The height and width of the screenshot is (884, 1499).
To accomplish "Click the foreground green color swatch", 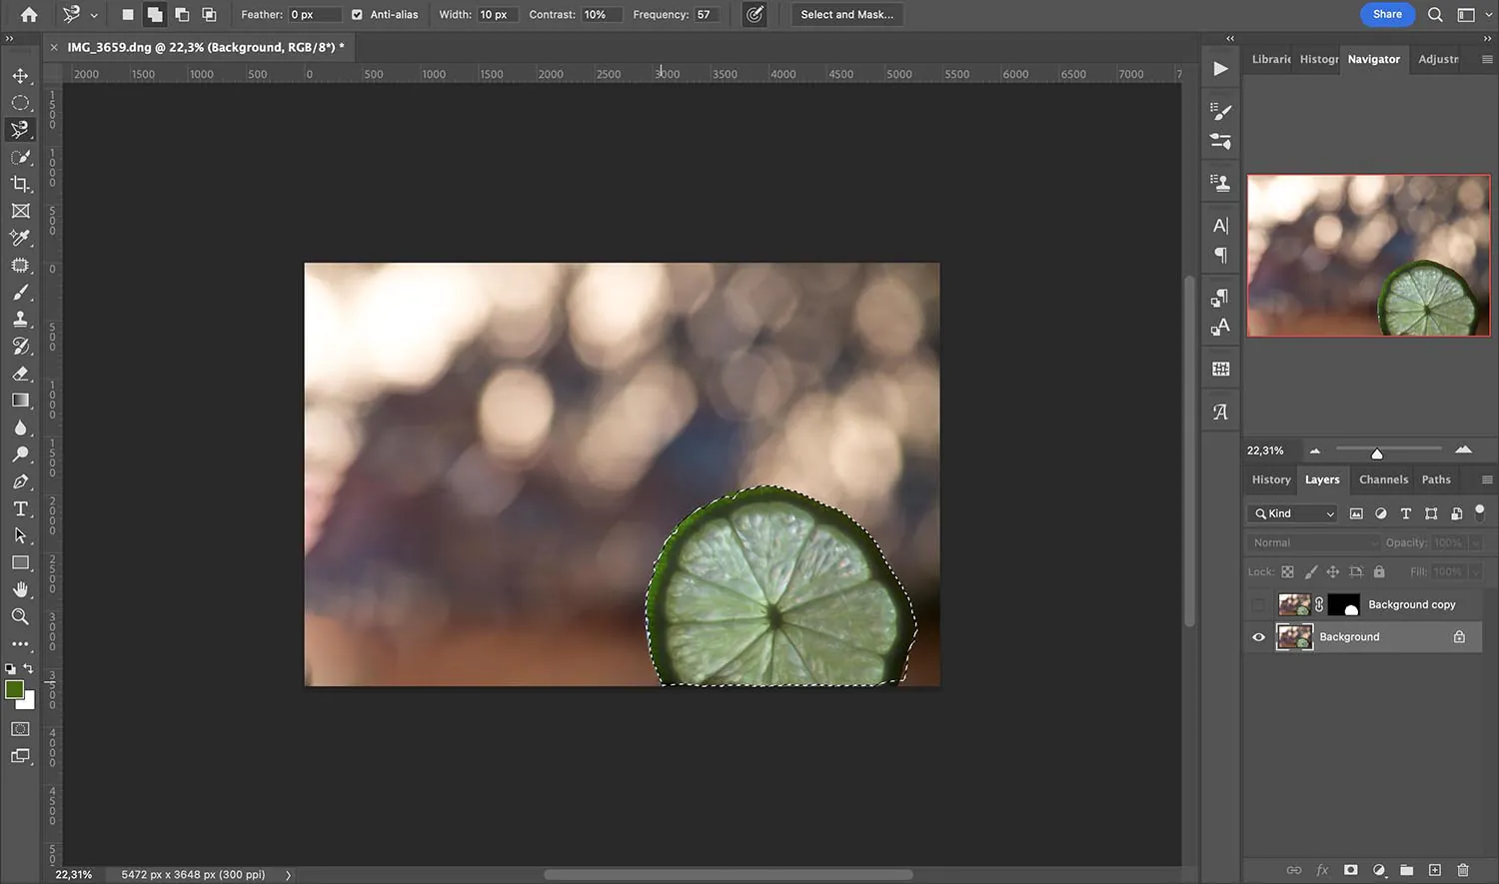I will [x=14, y=689].
